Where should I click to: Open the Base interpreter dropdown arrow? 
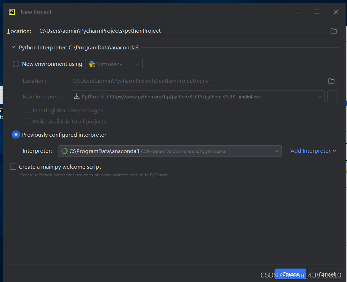pyautogui.click(x=319, y=97)
